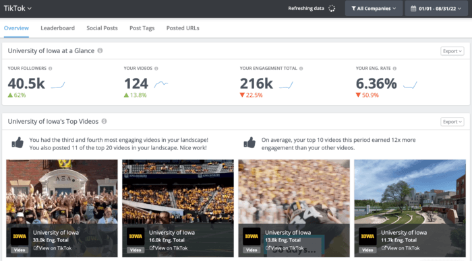The width and height of the screenshot is (472, 261).
Task: Click info icon next to Your Engagement Total
Action: click(x=301, y=69)
